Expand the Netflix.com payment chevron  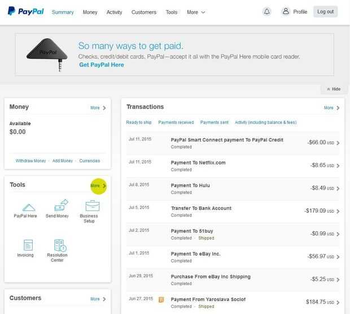pos(338,166)
